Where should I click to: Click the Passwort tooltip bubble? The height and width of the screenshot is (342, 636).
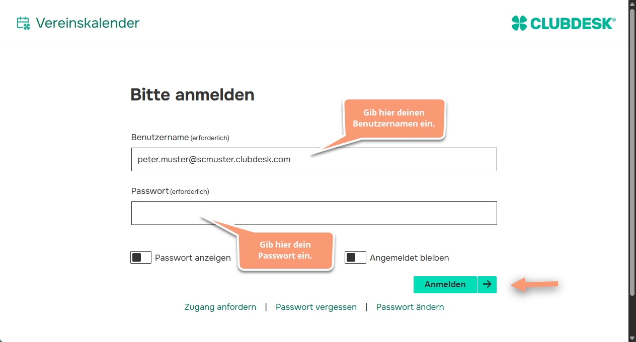(x=285, y=250)
